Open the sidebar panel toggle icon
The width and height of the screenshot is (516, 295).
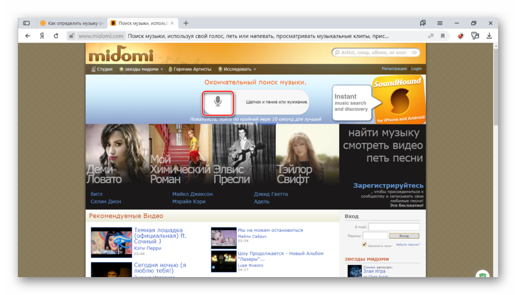(x=26, y=23)
